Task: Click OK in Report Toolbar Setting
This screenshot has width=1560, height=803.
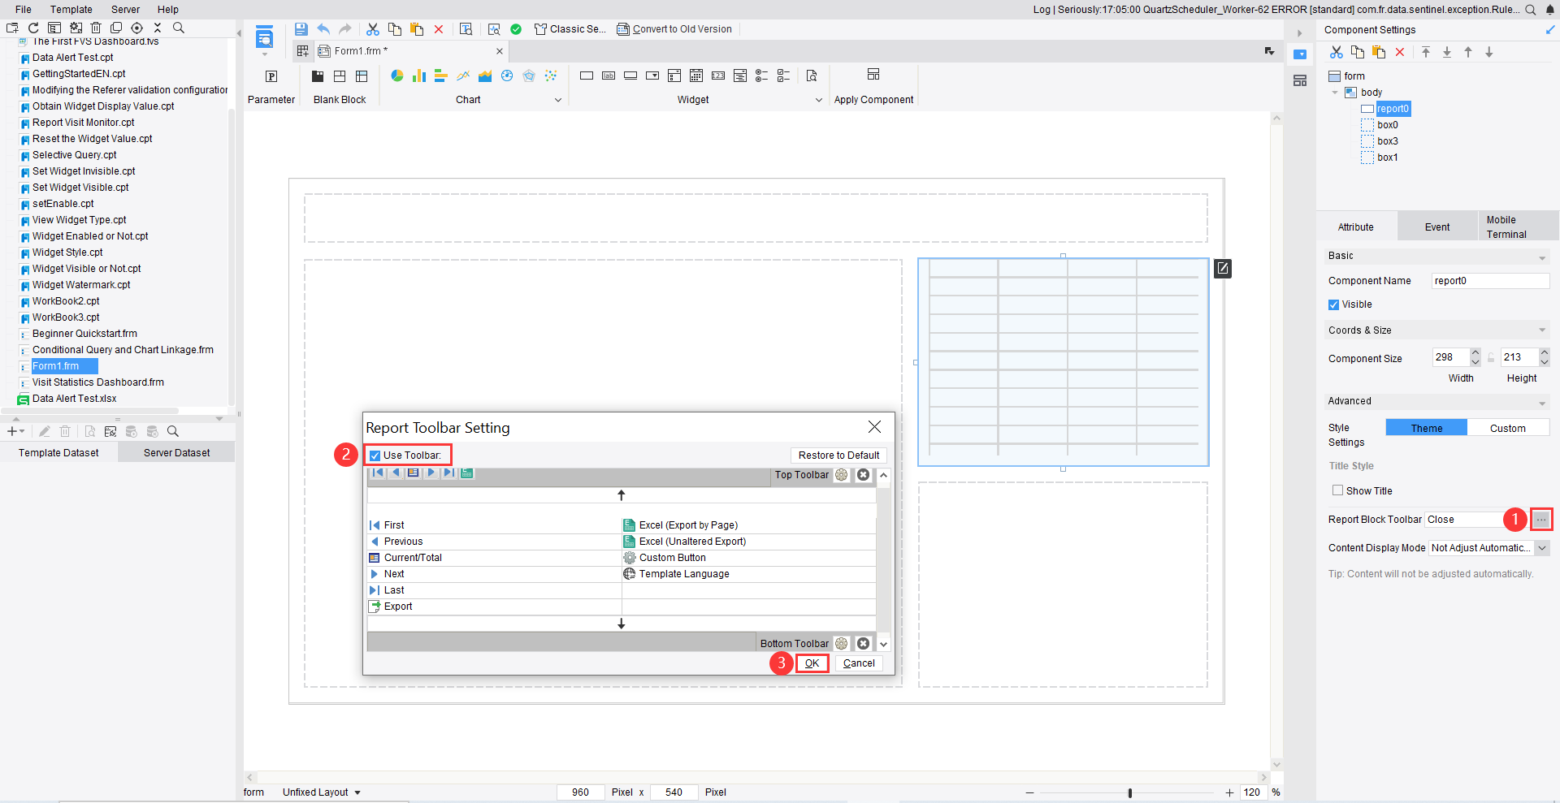Action: [812, 663]
